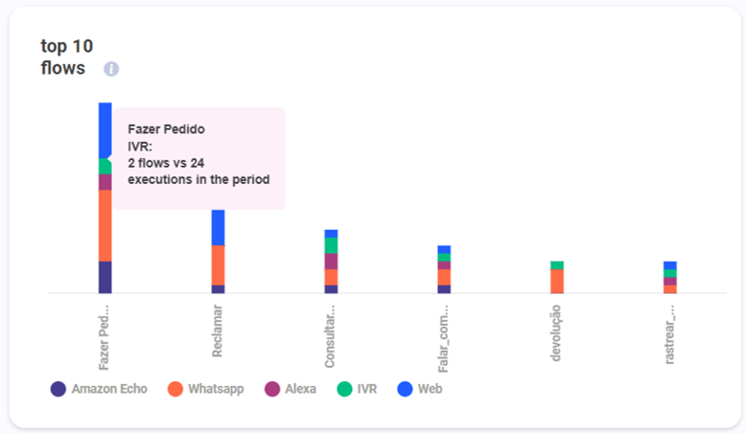Click the IVR green legend dot
Image resolution: width=746 pixels, height=434 pixels.
pyautogui.click(x=343, y=389)
